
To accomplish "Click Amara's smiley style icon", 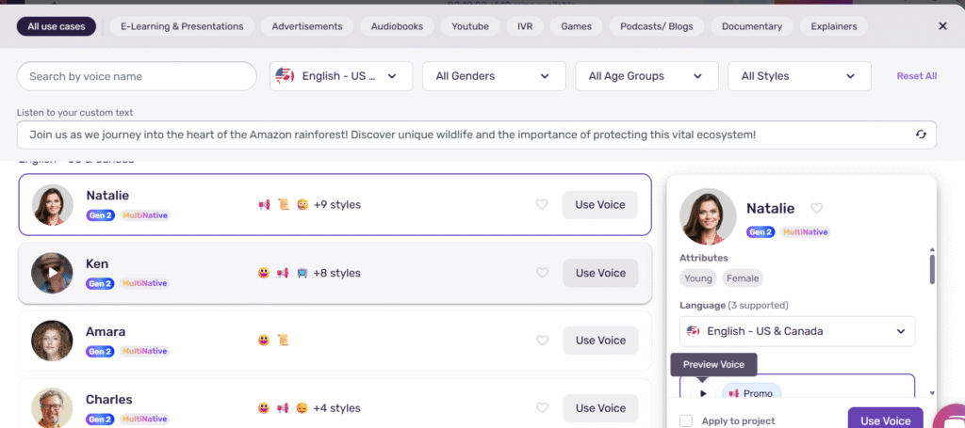I will tap(264, 341).
